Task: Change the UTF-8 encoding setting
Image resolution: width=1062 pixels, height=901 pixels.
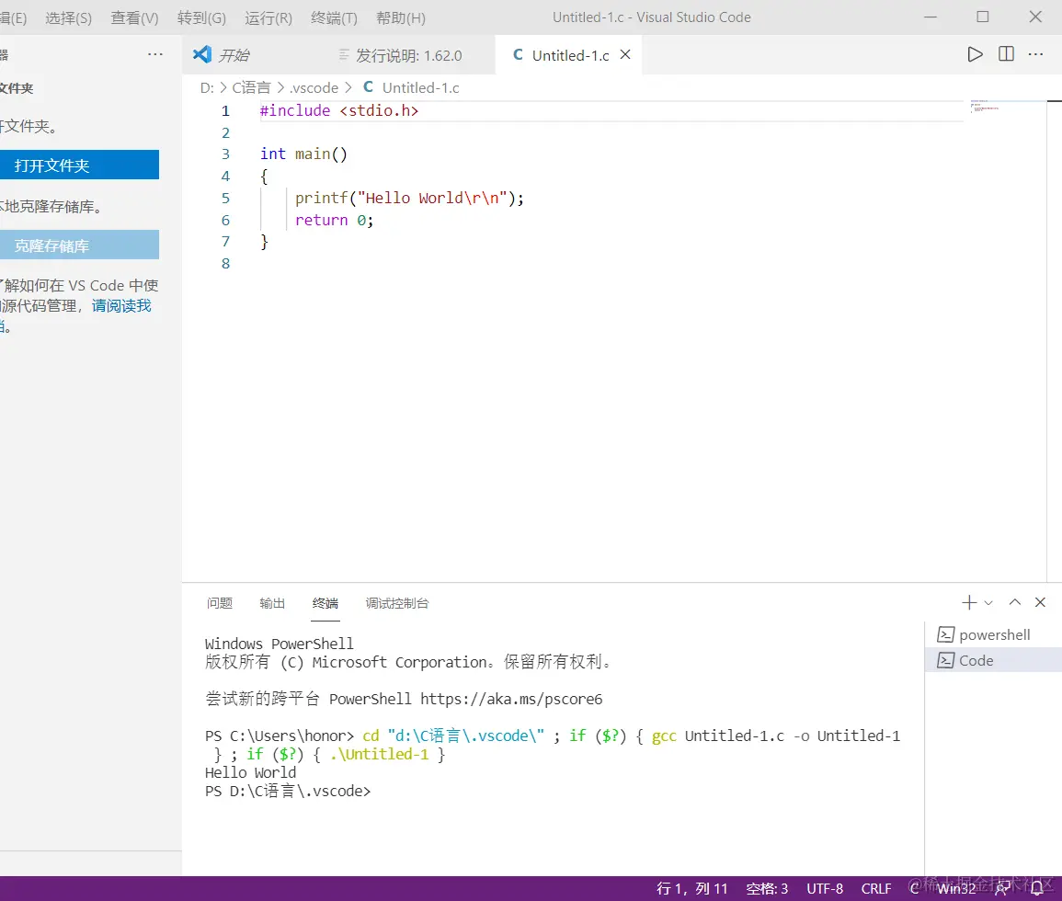Action: pyautogui.click(x=824, y=888)
